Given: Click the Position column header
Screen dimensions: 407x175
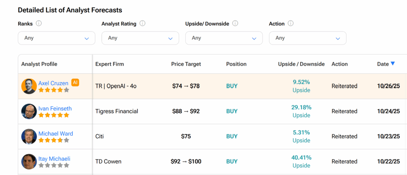Looking at the screenshot, I should click(236, 64).
